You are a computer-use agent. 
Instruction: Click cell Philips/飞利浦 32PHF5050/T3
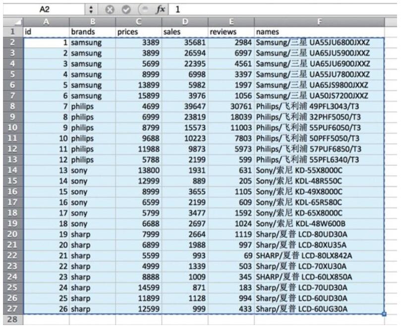pos(319,117)
